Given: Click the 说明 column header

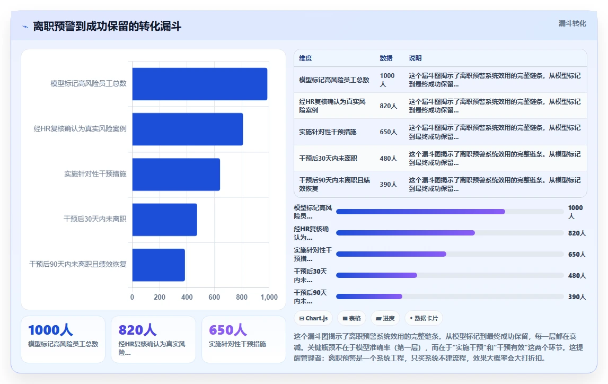Looking at the screenshot, I should coord(415,58).
